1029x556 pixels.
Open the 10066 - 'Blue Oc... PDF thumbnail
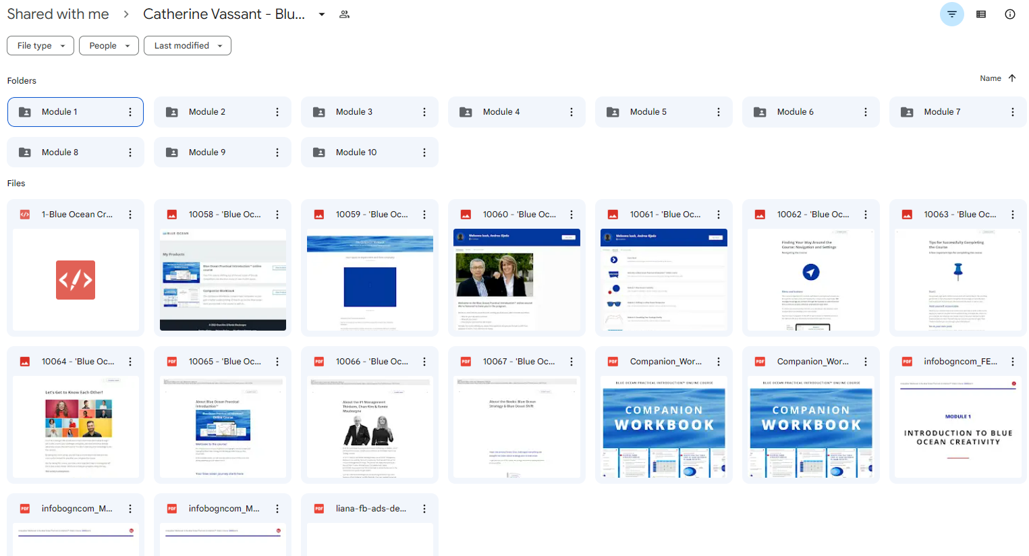coord(370,427)
